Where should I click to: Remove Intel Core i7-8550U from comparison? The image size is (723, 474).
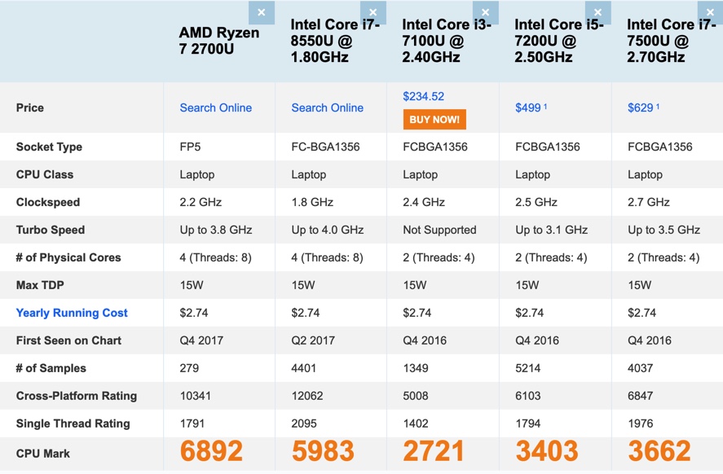coord(373,13)
